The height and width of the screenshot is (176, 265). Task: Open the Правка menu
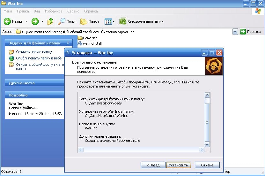(23, 11)
